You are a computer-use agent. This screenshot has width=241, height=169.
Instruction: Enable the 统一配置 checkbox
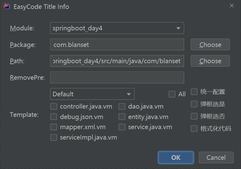[194, 92]
